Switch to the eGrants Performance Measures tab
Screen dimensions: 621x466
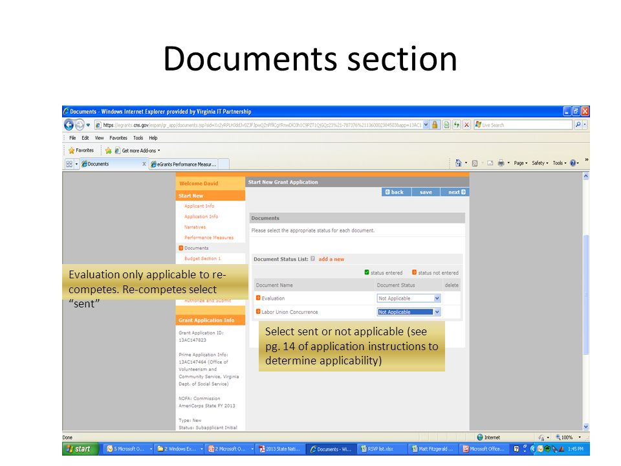(x=183, y=164)
